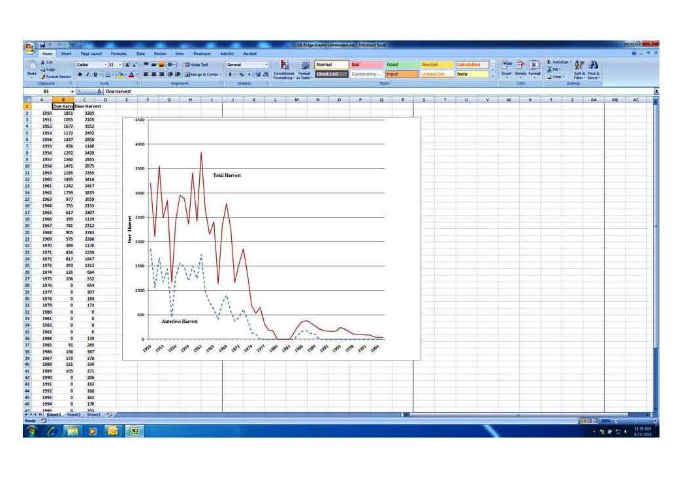The image size is (683, 491).
Task: Open the General number format dropdown
Action: pos(266,65)
